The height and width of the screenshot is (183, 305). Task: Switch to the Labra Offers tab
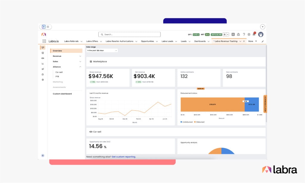click(x=92, y=41)
